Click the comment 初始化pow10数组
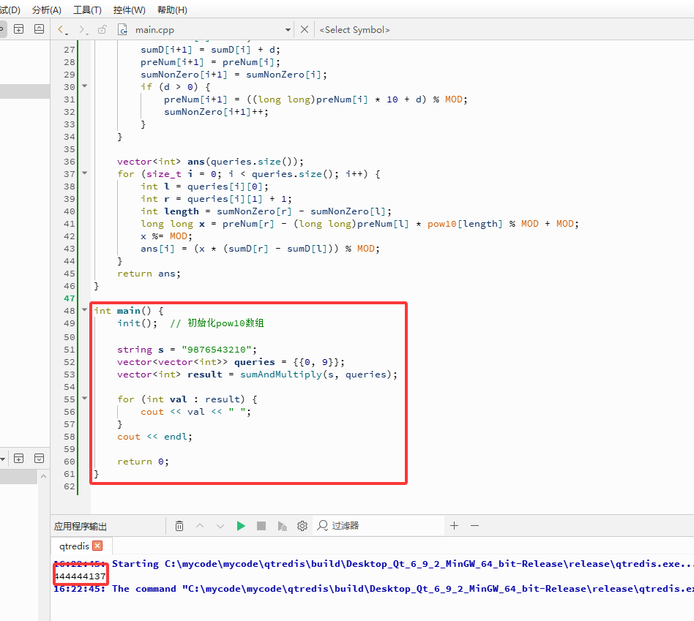The width and height of the screenshot is (694, 621). (225, 323)
